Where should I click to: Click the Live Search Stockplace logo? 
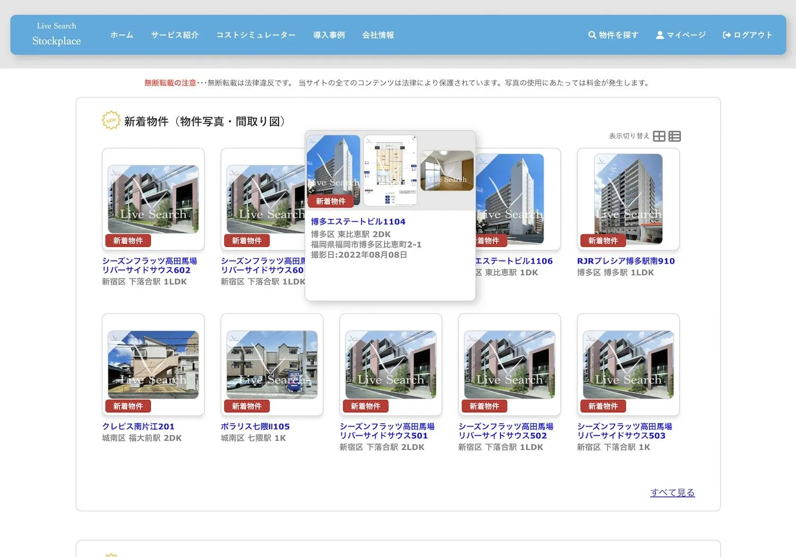click(56, 34)
